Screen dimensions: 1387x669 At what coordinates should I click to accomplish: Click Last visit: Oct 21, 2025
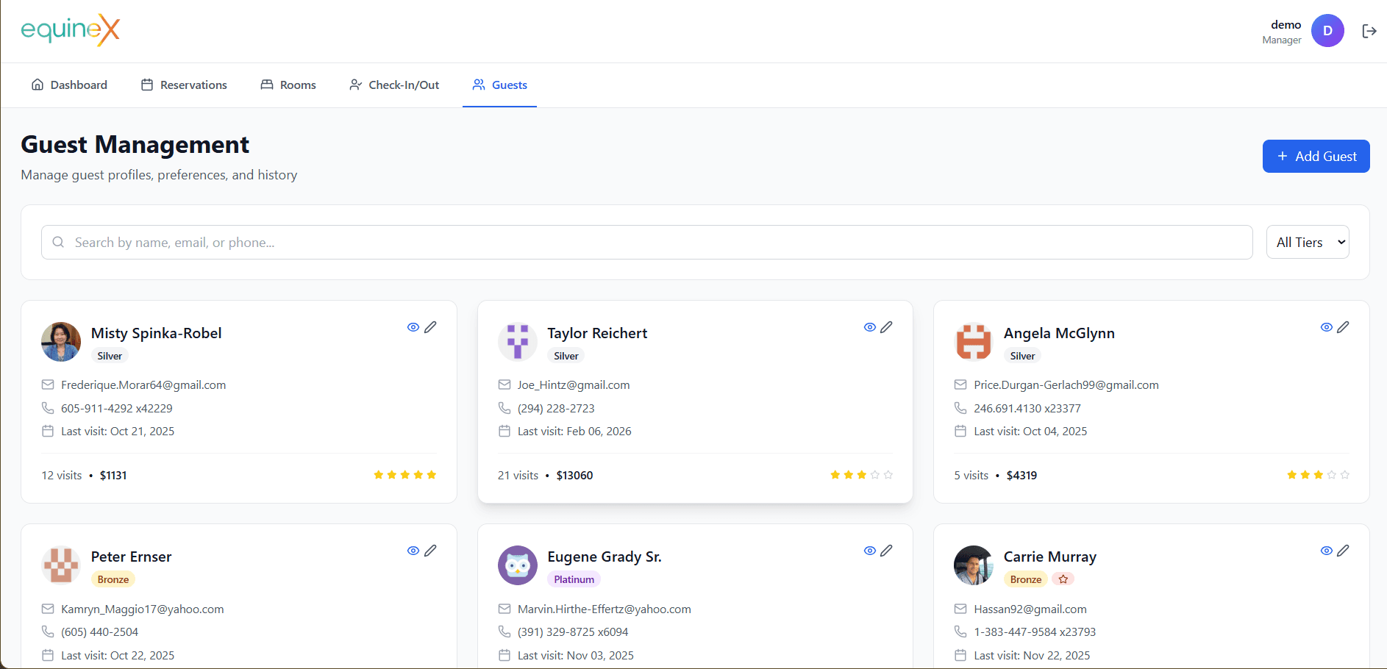click(118, 431)
